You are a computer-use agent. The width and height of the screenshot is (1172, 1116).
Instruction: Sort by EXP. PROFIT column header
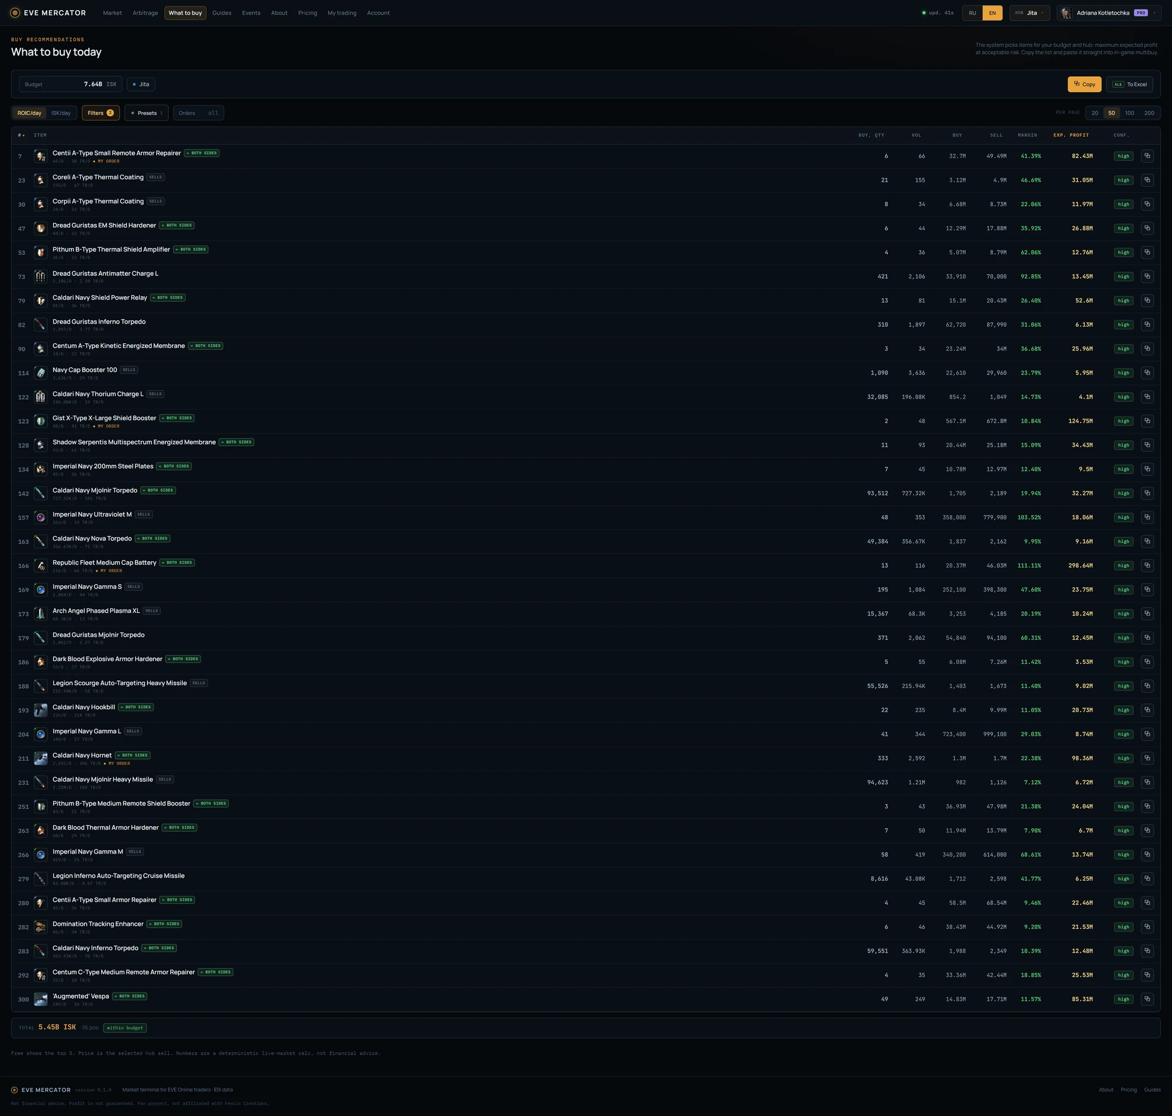coord(1071,135)
